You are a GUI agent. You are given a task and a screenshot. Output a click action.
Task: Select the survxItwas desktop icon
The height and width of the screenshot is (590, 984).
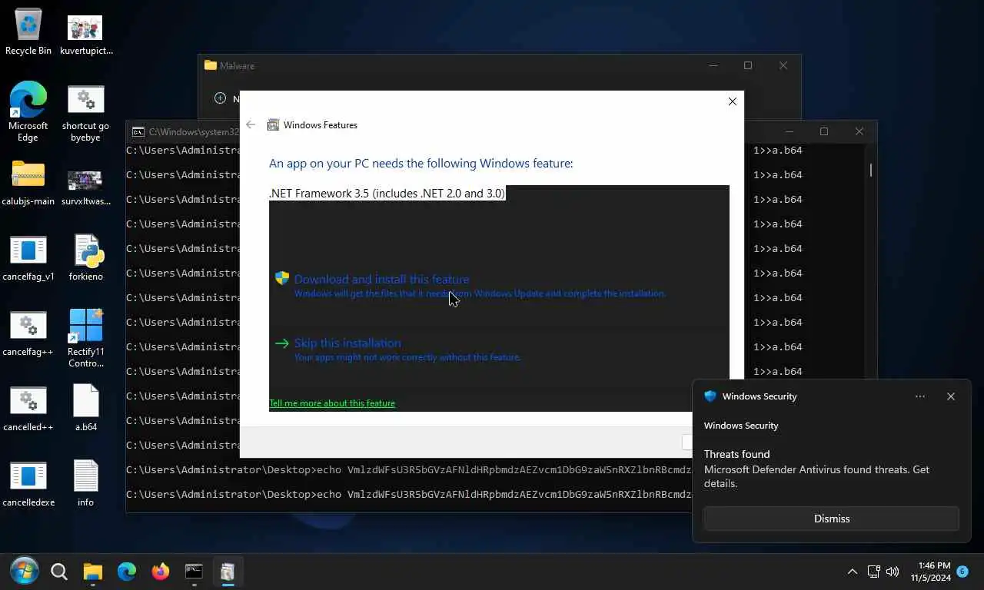[x=85, y=187]
